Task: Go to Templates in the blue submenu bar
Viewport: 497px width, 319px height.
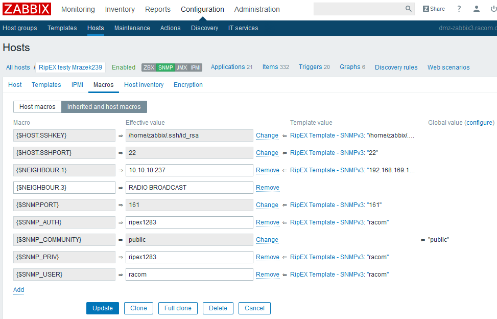Action: click(x=62, y=28)
